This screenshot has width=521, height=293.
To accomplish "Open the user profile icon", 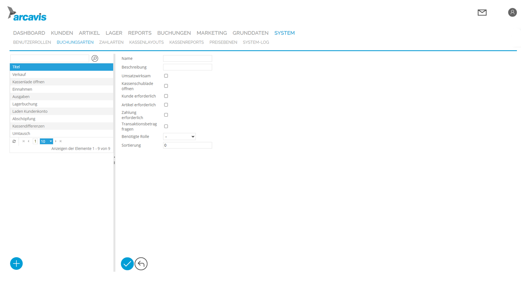I will (x=512, y=12).
